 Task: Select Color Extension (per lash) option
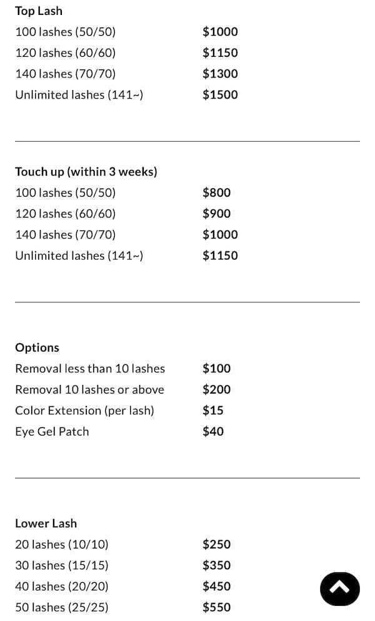[x=84, y=410]
